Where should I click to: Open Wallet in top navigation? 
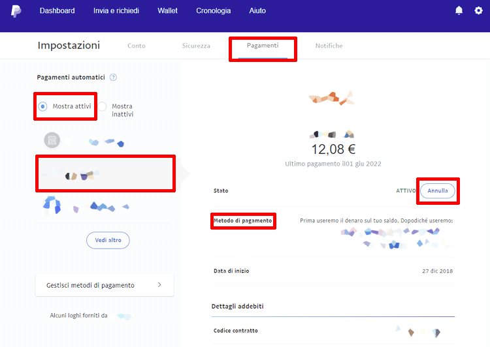(167, 10)
